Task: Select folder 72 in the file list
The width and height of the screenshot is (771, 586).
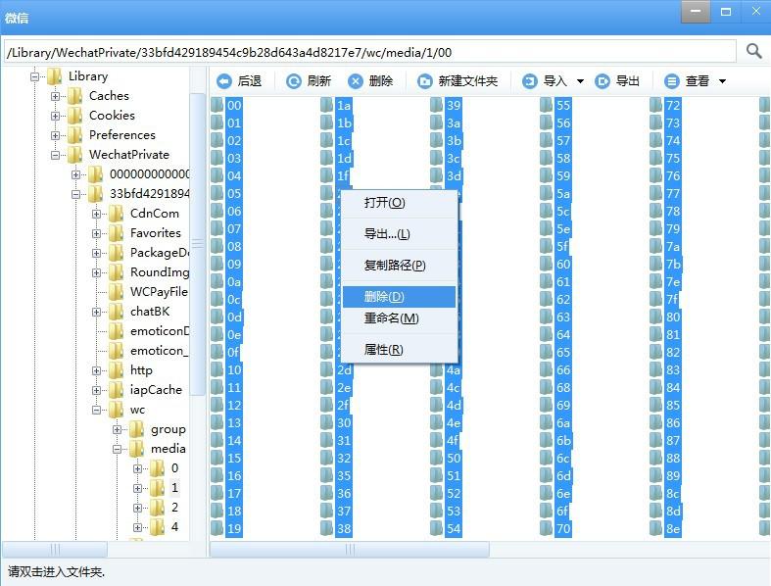Action: pyautogui.click(x=672, y=106)
